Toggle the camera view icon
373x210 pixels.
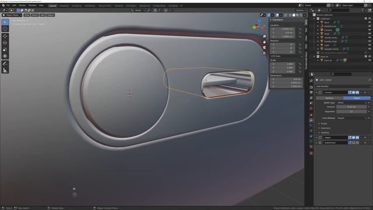pos(264,48)
